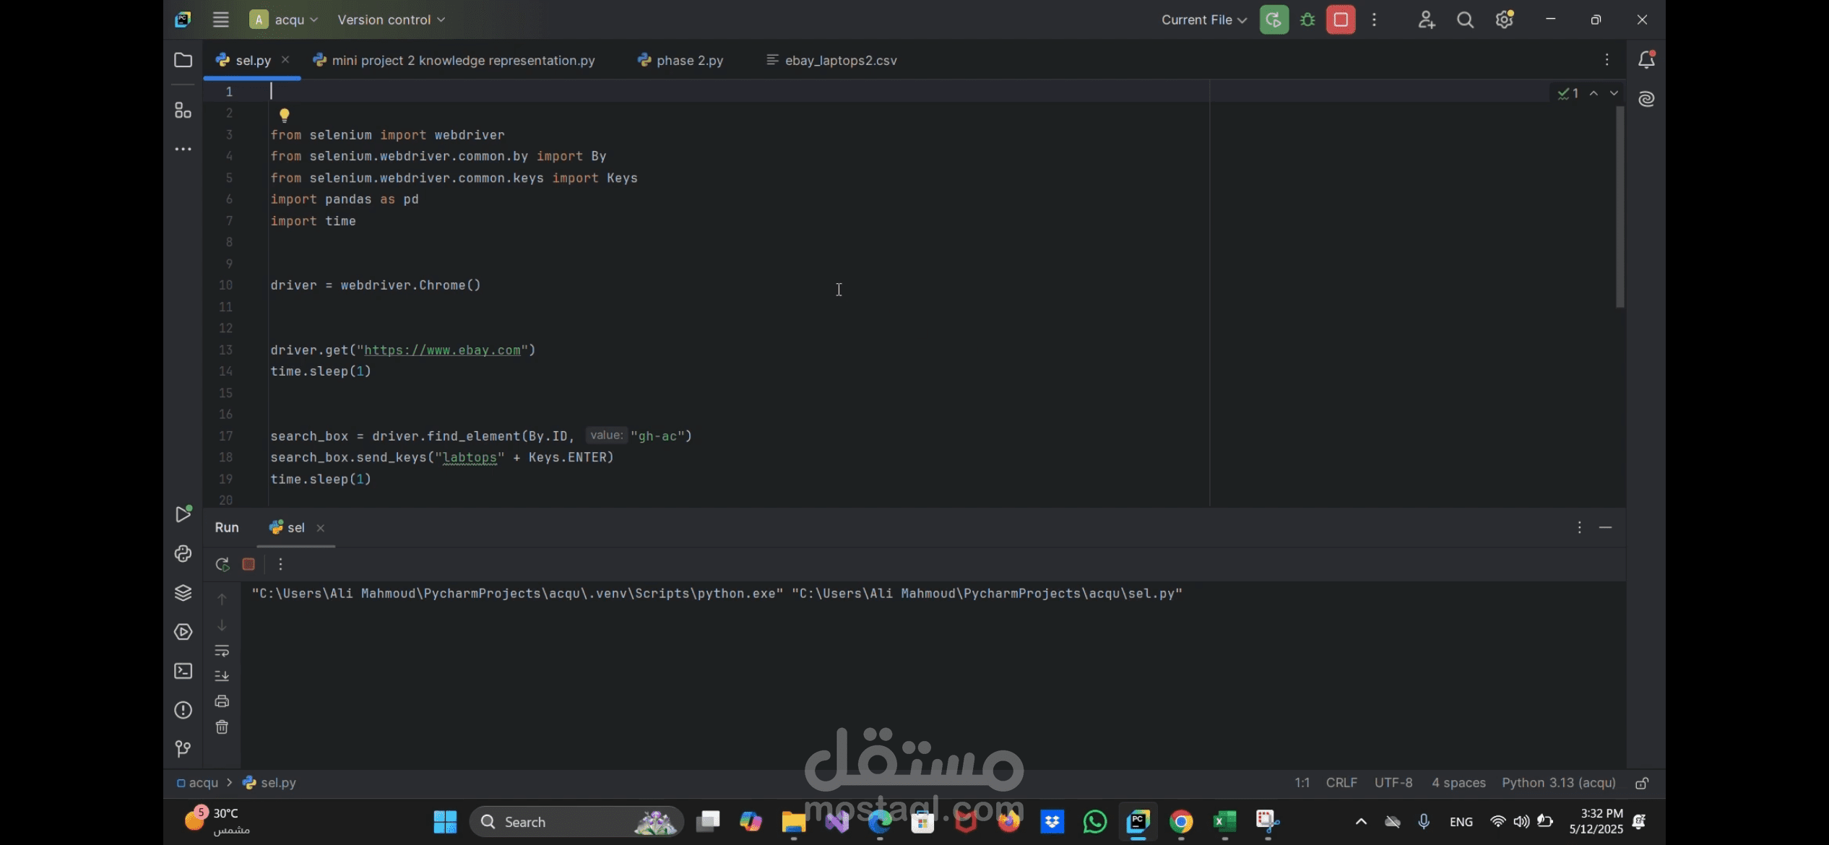Rerun the sel script
This screenshot has height=845, width=1829.
(x=222, y=564)
